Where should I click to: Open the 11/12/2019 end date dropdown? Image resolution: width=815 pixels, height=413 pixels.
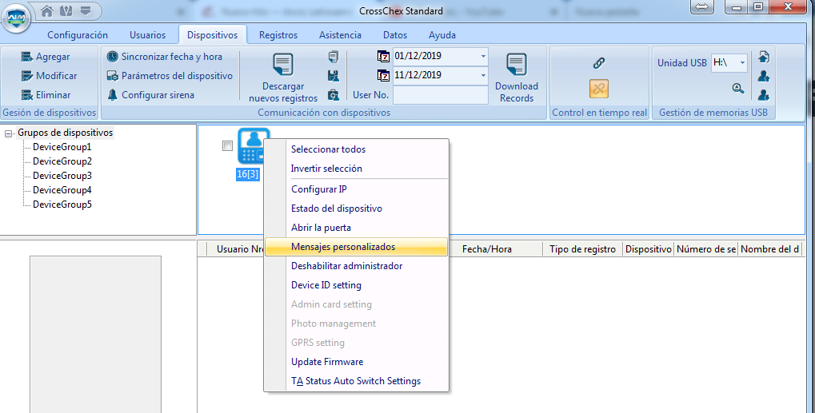483,75
